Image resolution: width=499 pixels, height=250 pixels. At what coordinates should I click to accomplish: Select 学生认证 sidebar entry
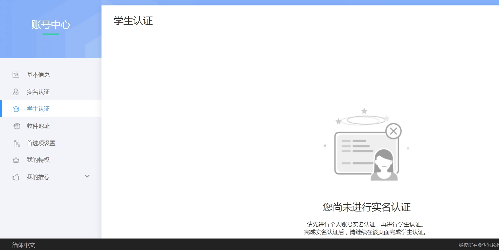click(51, 109)
